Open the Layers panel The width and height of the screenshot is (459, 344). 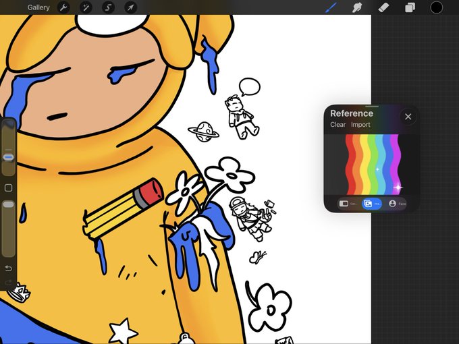click(410, 7)
